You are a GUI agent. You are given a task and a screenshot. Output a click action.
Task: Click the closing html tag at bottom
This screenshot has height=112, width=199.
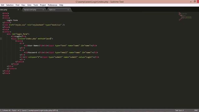pyautogui.click(x=6, y=73)
